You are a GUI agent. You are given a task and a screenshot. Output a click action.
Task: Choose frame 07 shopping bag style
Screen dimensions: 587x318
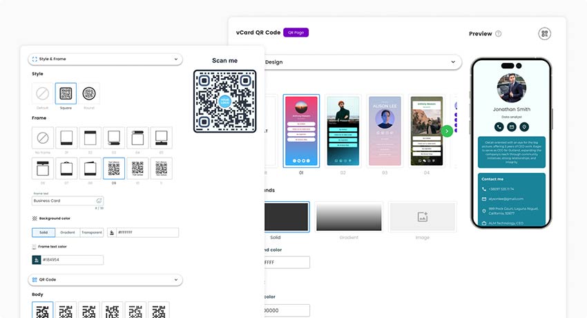(x=66, y=169)
